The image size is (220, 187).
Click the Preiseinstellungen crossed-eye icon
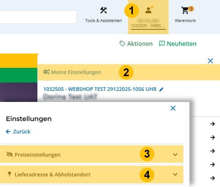[10, 154]
